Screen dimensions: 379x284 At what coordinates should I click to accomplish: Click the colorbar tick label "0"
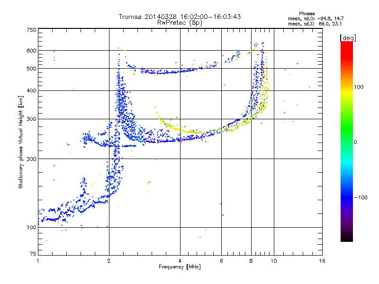pos(355,142)
